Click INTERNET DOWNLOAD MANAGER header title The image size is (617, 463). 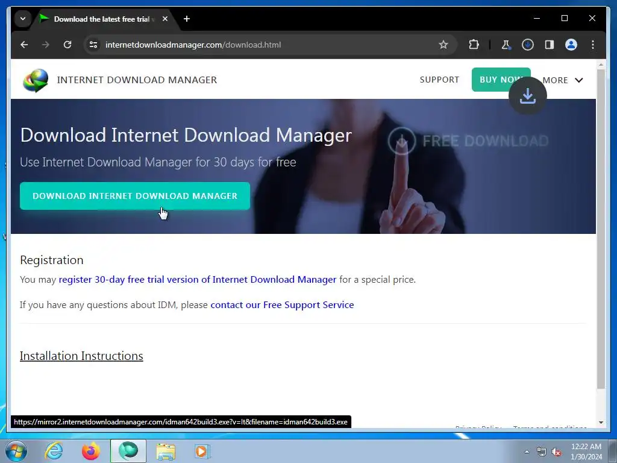pyautogui.click(x=137, y=80)
